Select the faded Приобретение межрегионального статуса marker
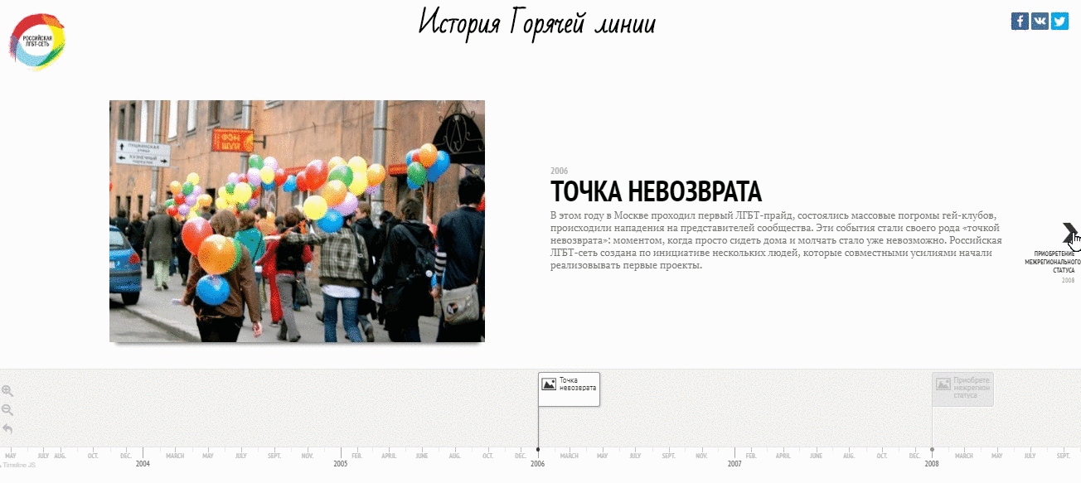Image resolution: width=1081 pixels, height=483 pixels. coord(962,389)
